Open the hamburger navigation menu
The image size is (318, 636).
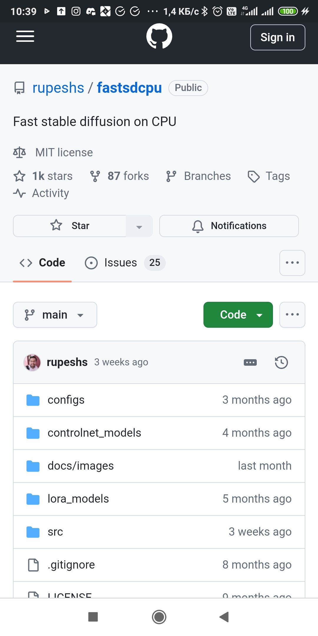click(x=25, y=37)
